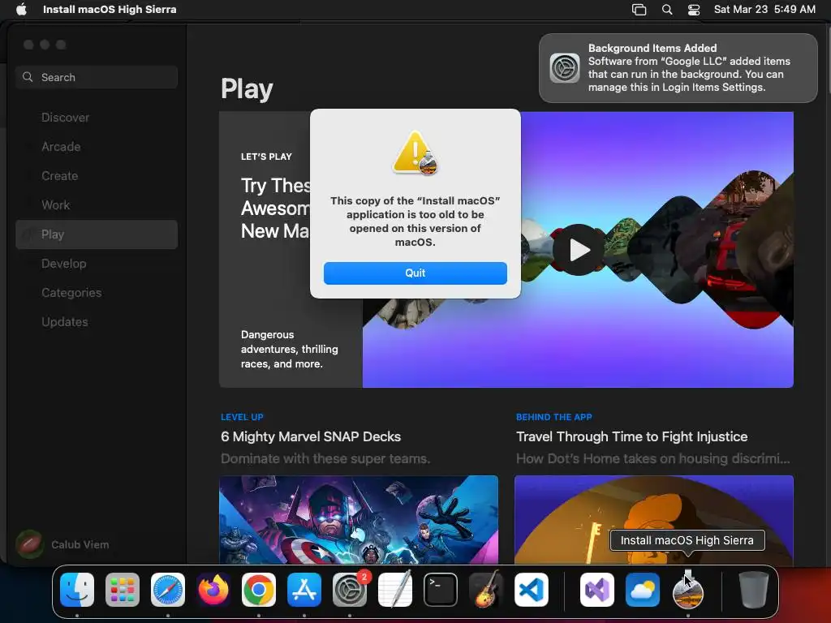This screenshot has height=623, width=831.
Task: Select Categories in App Store sidebar
Action: (97, 292)
